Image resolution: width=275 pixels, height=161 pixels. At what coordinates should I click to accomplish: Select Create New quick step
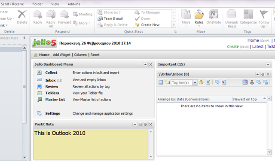click(147, 25)
